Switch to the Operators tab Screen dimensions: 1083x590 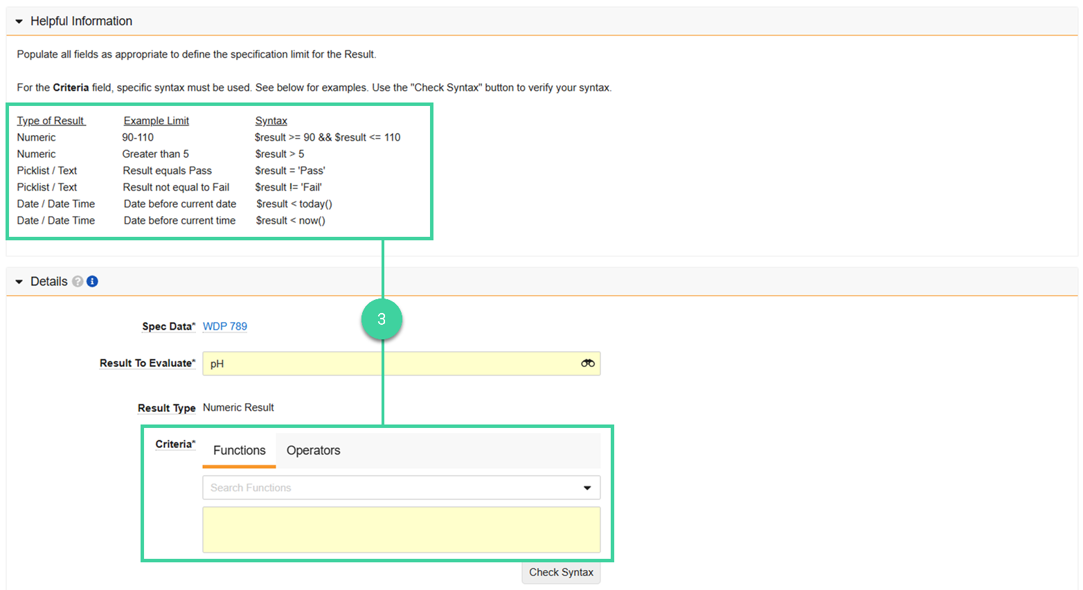(x=314, y=450)
